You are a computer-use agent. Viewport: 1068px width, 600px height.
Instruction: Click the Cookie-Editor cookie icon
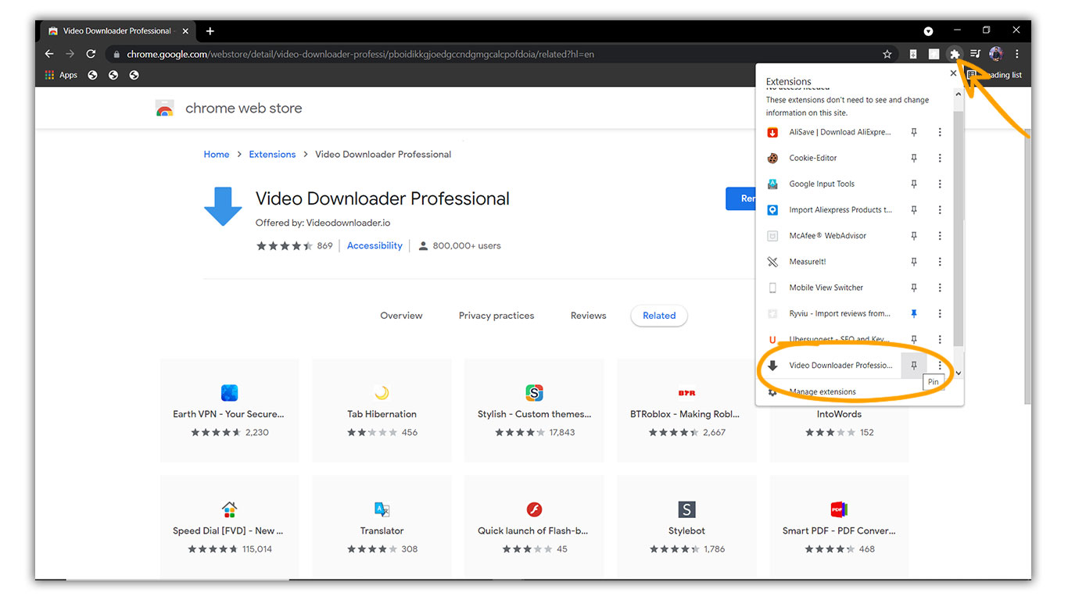(772, 158)
